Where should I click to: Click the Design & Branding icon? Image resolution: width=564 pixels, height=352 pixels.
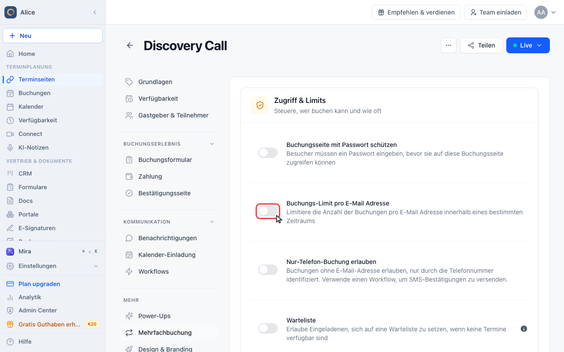click(x=129, y=349)
